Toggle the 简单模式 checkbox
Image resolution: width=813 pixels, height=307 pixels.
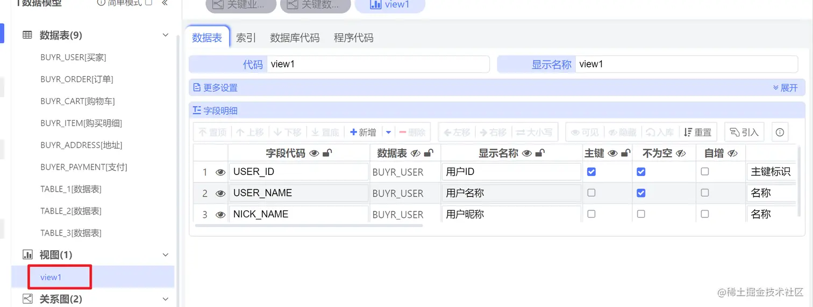coord(149,3)
